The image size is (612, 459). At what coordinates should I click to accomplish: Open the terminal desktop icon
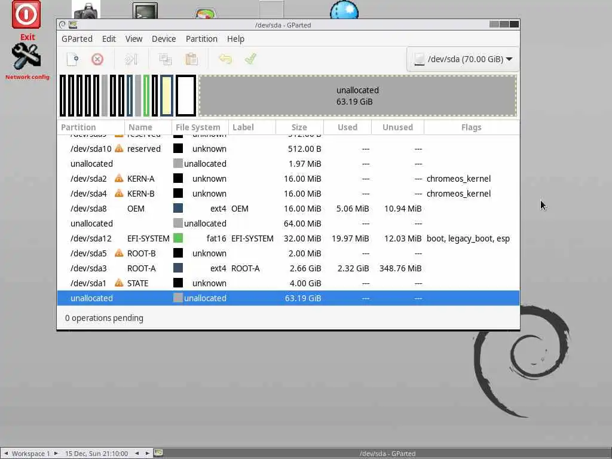click(145, 11)
